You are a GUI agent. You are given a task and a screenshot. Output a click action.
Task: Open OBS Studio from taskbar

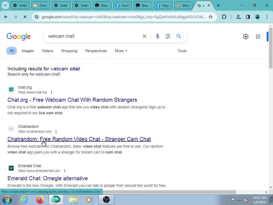click(106, 199)
